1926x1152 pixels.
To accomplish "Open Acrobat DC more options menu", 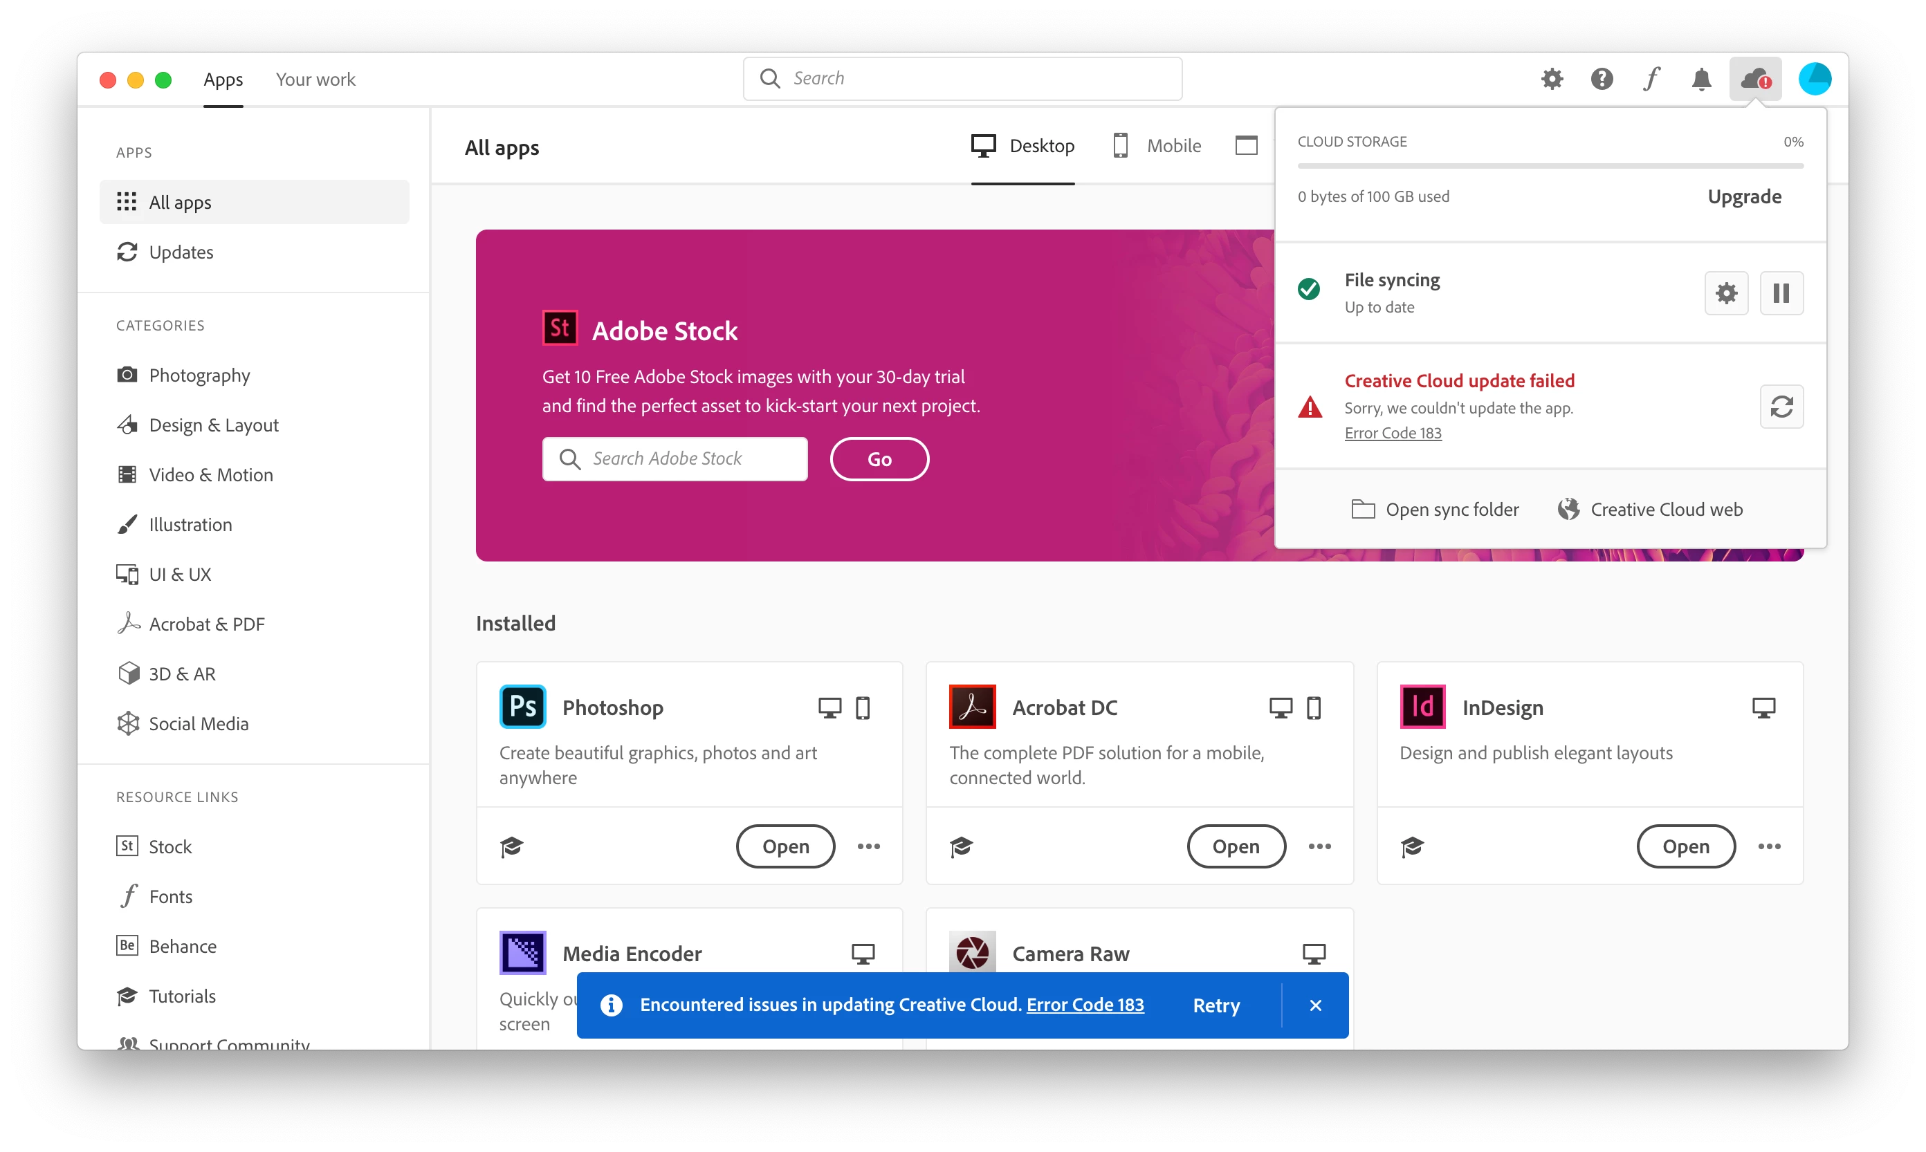I will click(x=1319, y=846).
